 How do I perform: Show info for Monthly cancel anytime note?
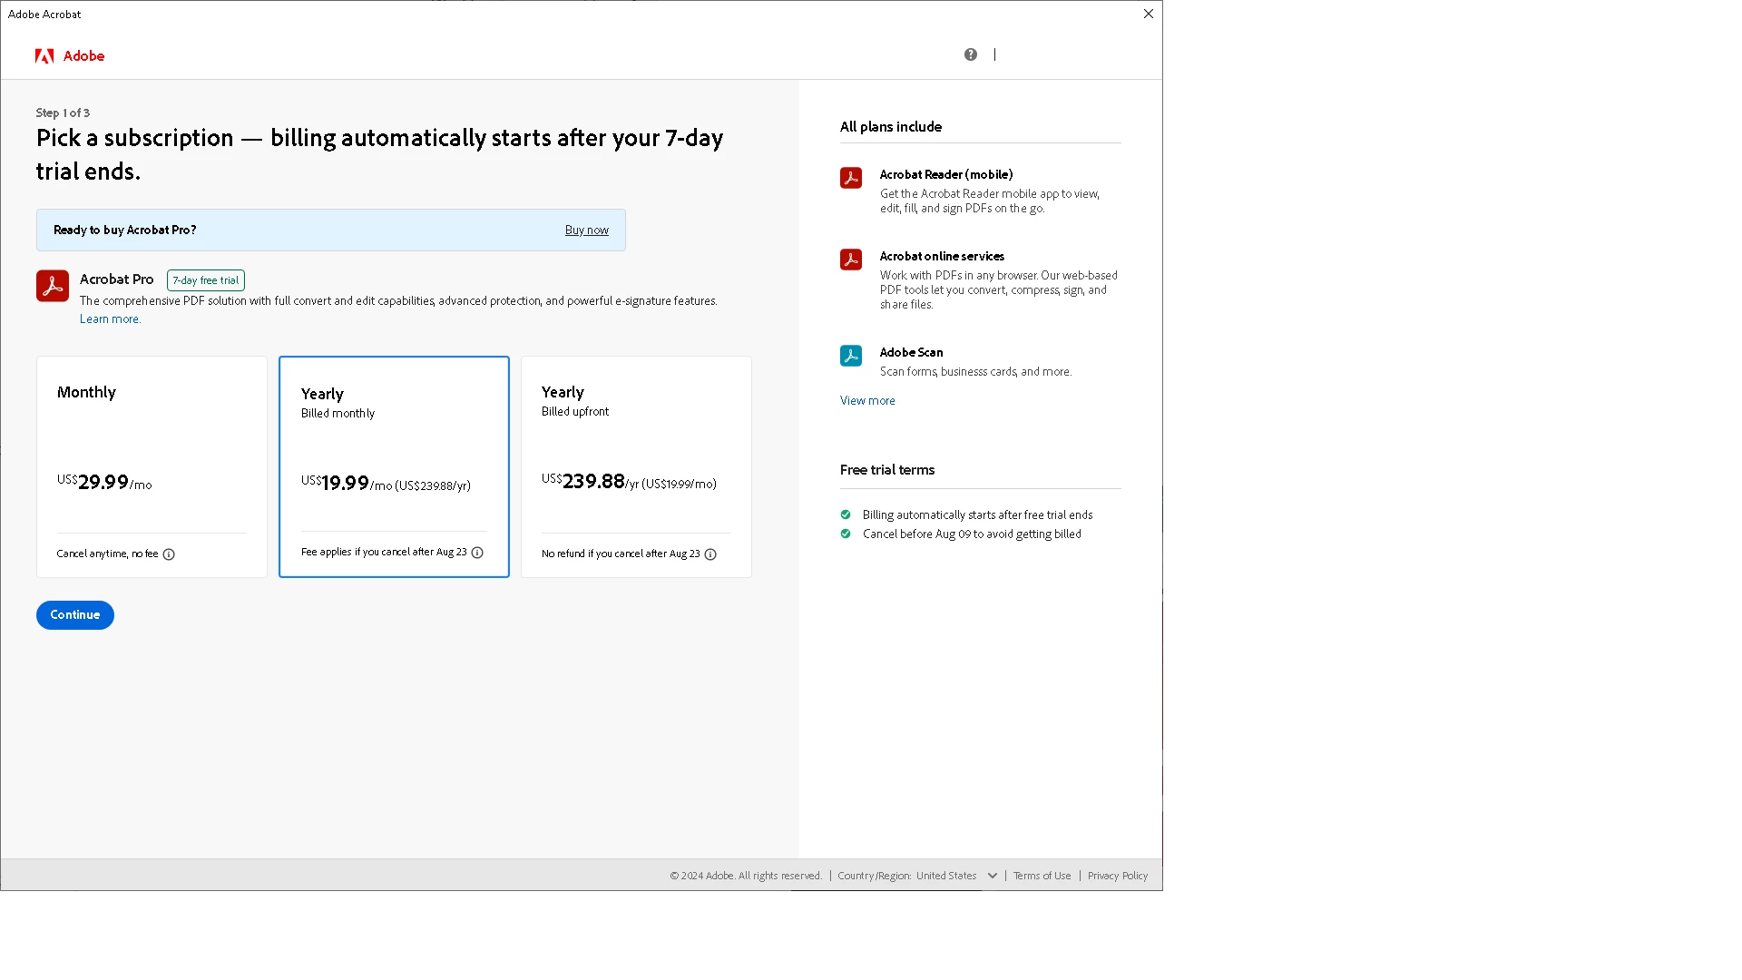pyautogui.click(x=169, y=554)
